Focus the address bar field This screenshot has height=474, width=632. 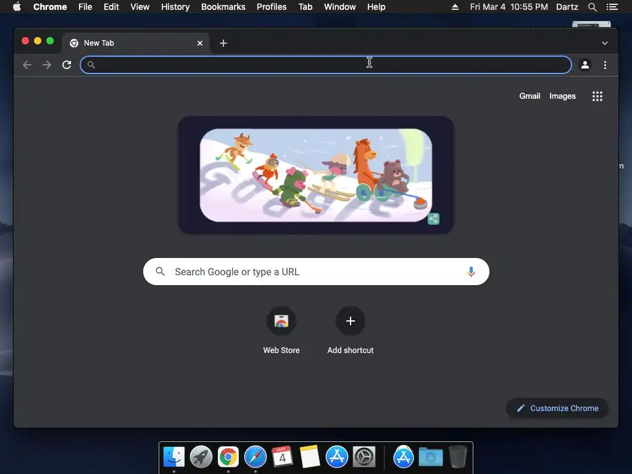click(326, 65)
